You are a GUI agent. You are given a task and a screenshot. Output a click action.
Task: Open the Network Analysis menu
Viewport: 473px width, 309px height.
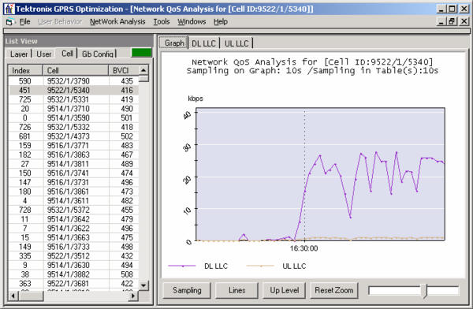(x=117, y=22)
